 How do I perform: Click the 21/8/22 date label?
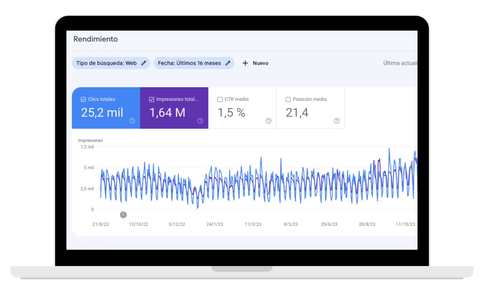point(101,224)
